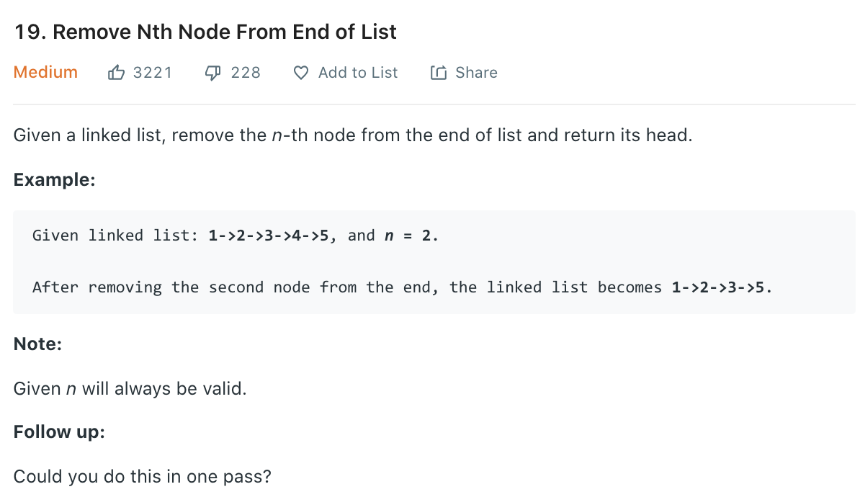Click the Share label text

[x=475, y=72]
